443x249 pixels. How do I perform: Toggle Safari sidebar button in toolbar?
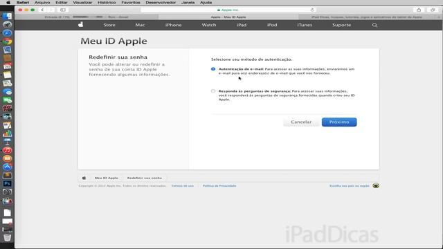[63, 10]
